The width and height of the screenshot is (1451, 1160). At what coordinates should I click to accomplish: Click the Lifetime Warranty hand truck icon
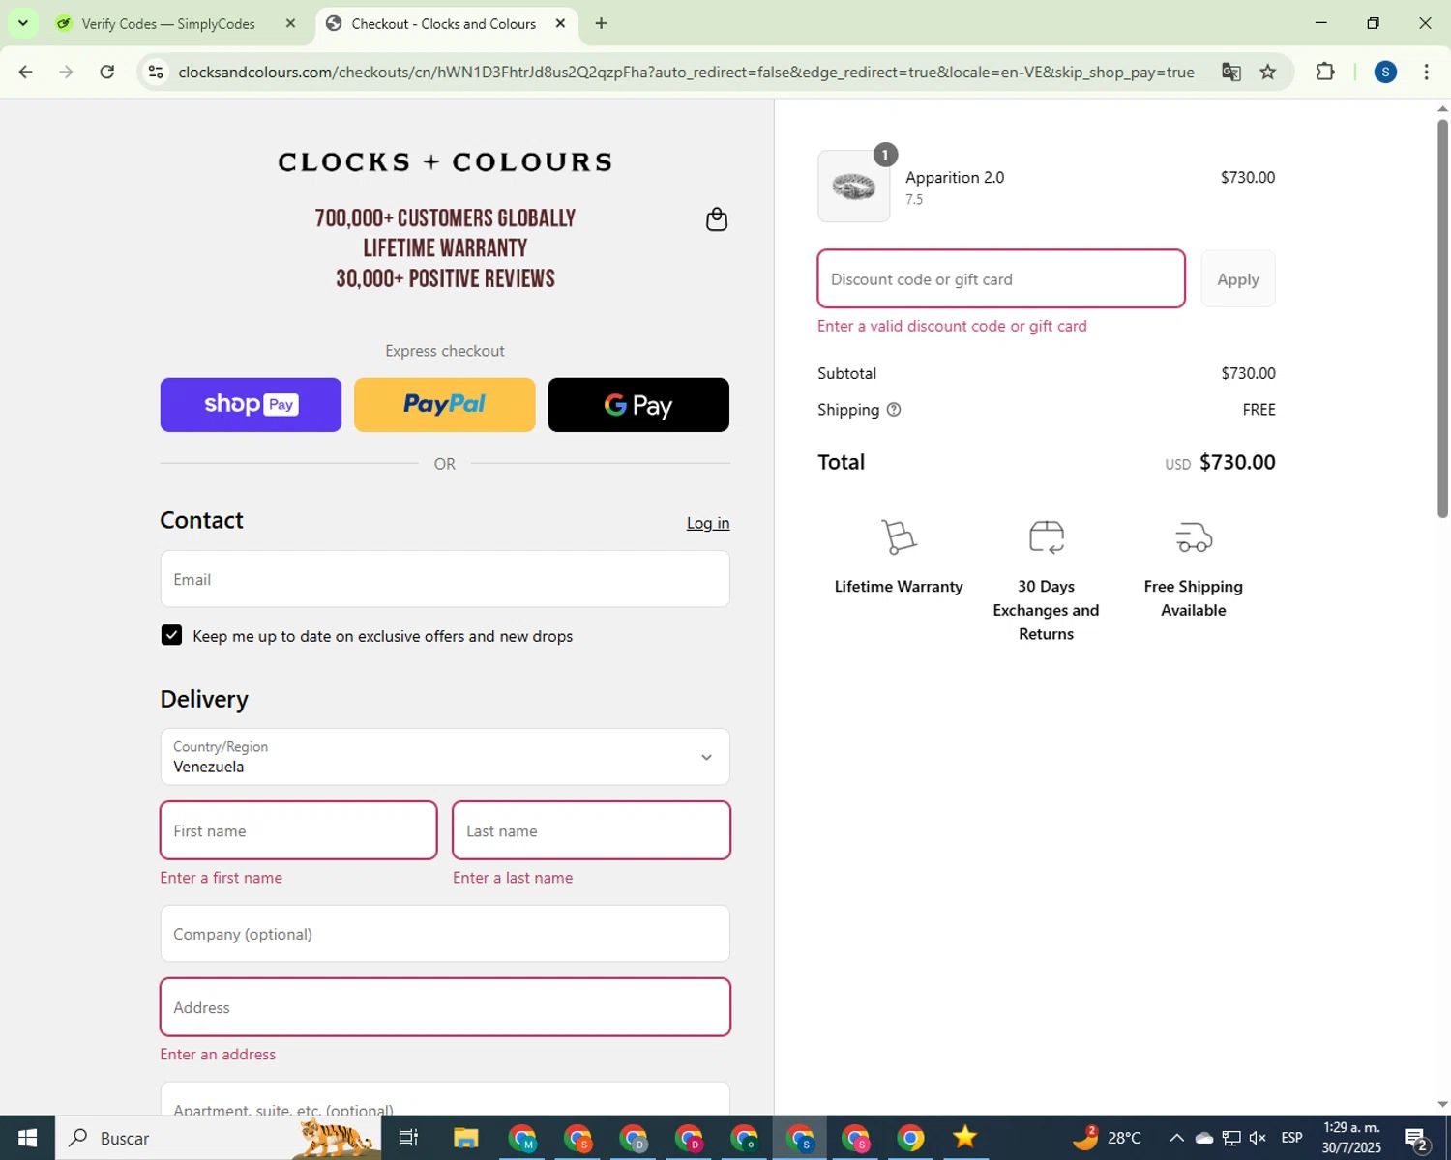(899, 537)
